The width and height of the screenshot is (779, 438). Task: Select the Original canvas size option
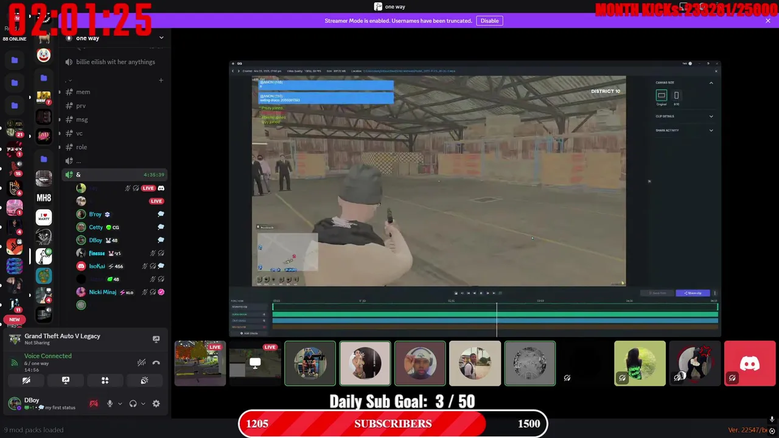[661, 96]
